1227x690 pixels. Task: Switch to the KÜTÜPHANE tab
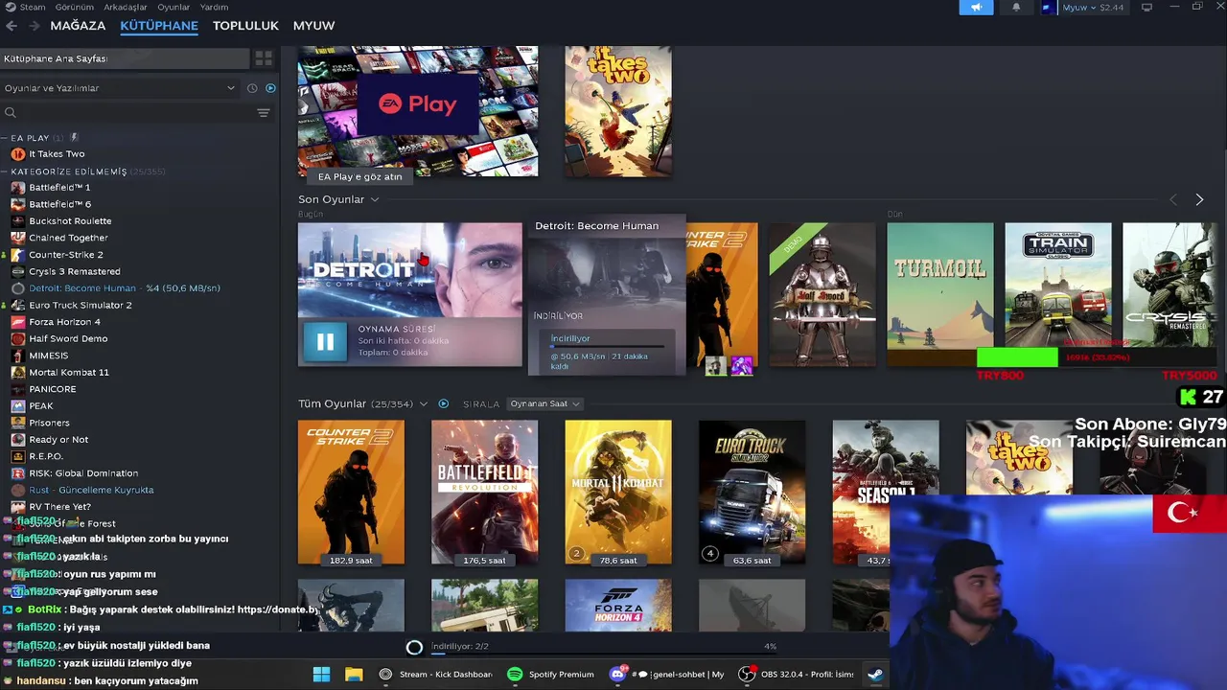coord(159,26)
